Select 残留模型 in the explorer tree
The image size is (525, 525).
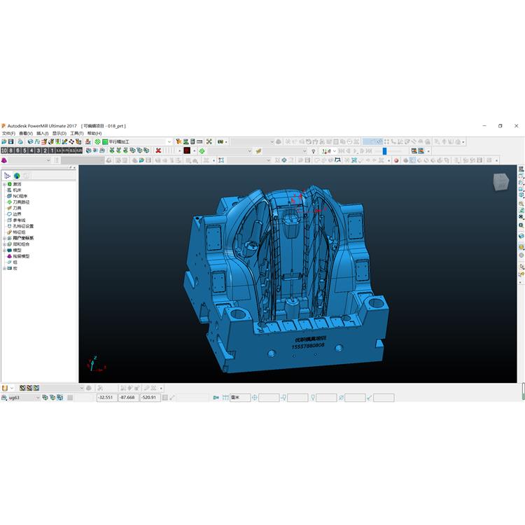[x=21, y=256]
